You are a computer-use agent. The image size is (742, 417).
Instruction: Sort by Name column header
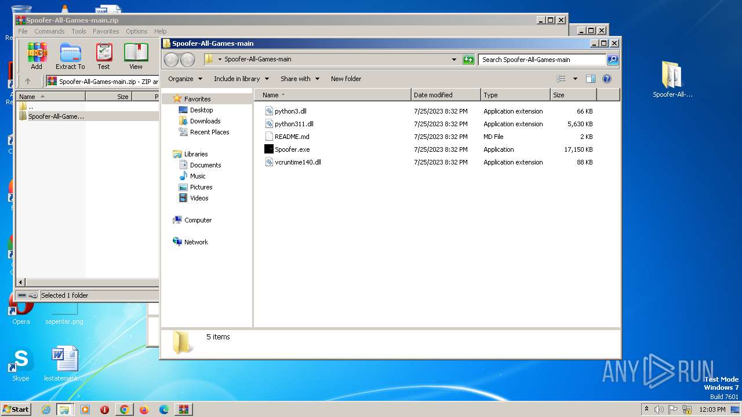(x=333, y=95)
